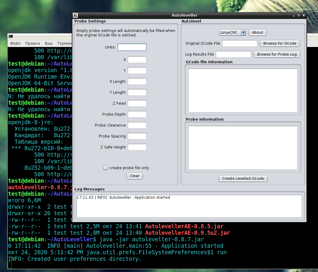Image resolution: width=318 pixels, height=272 pixels.
Task: Open the Правка menu in terminal
Action: 33,43
